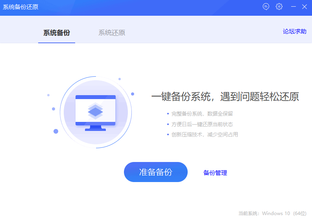312x219 pixels.
Task: Click the headline 一键备份系统，遇到问题轻松还原
Action: tap(225, 97)
